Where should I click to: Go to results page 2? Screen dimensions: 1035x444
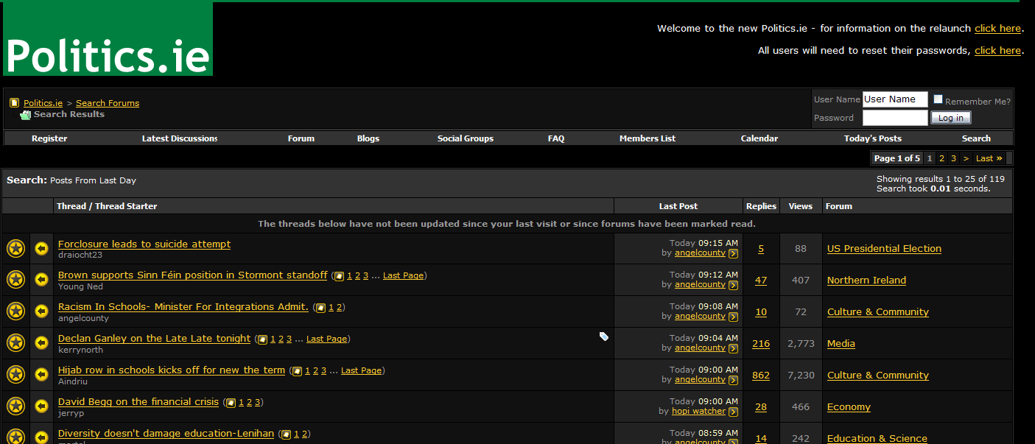941,158
